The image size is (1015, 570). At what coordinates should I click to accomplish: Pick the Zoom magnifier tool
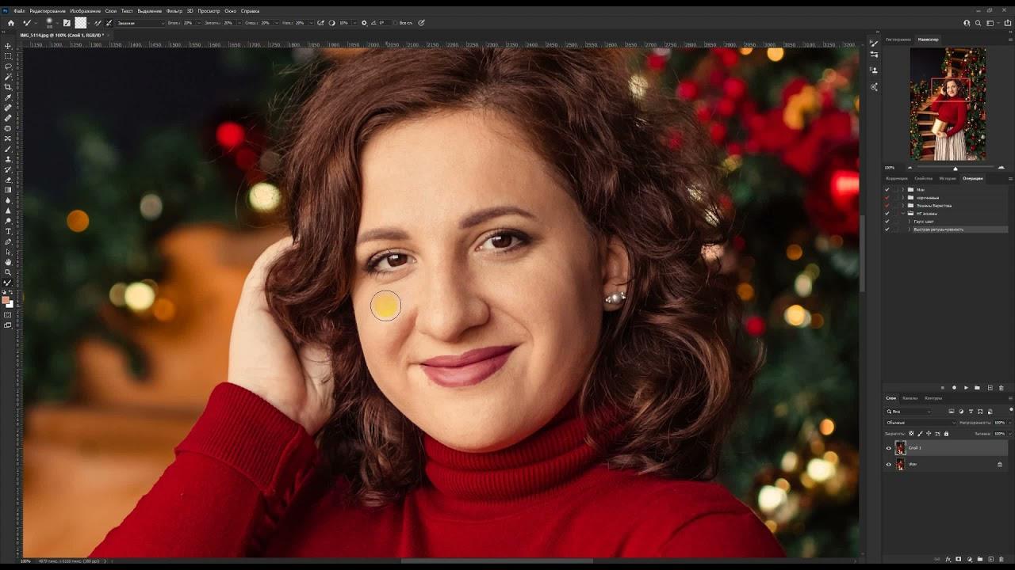8,272
